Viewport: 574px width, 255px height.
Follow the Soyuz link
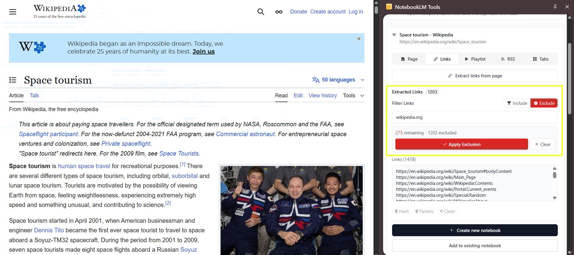click(x=189, y=250)
